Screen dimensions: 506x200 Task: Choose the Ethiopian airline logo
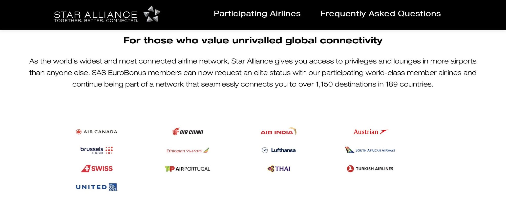click(188, 150)
